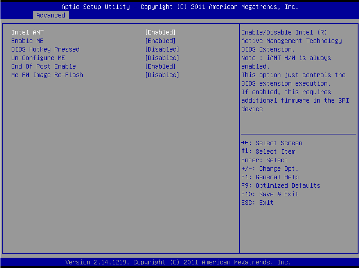Open the Advanced tab
Image resolution: width=359 pixels, height=268 pixels.
(x=51, y=15)
